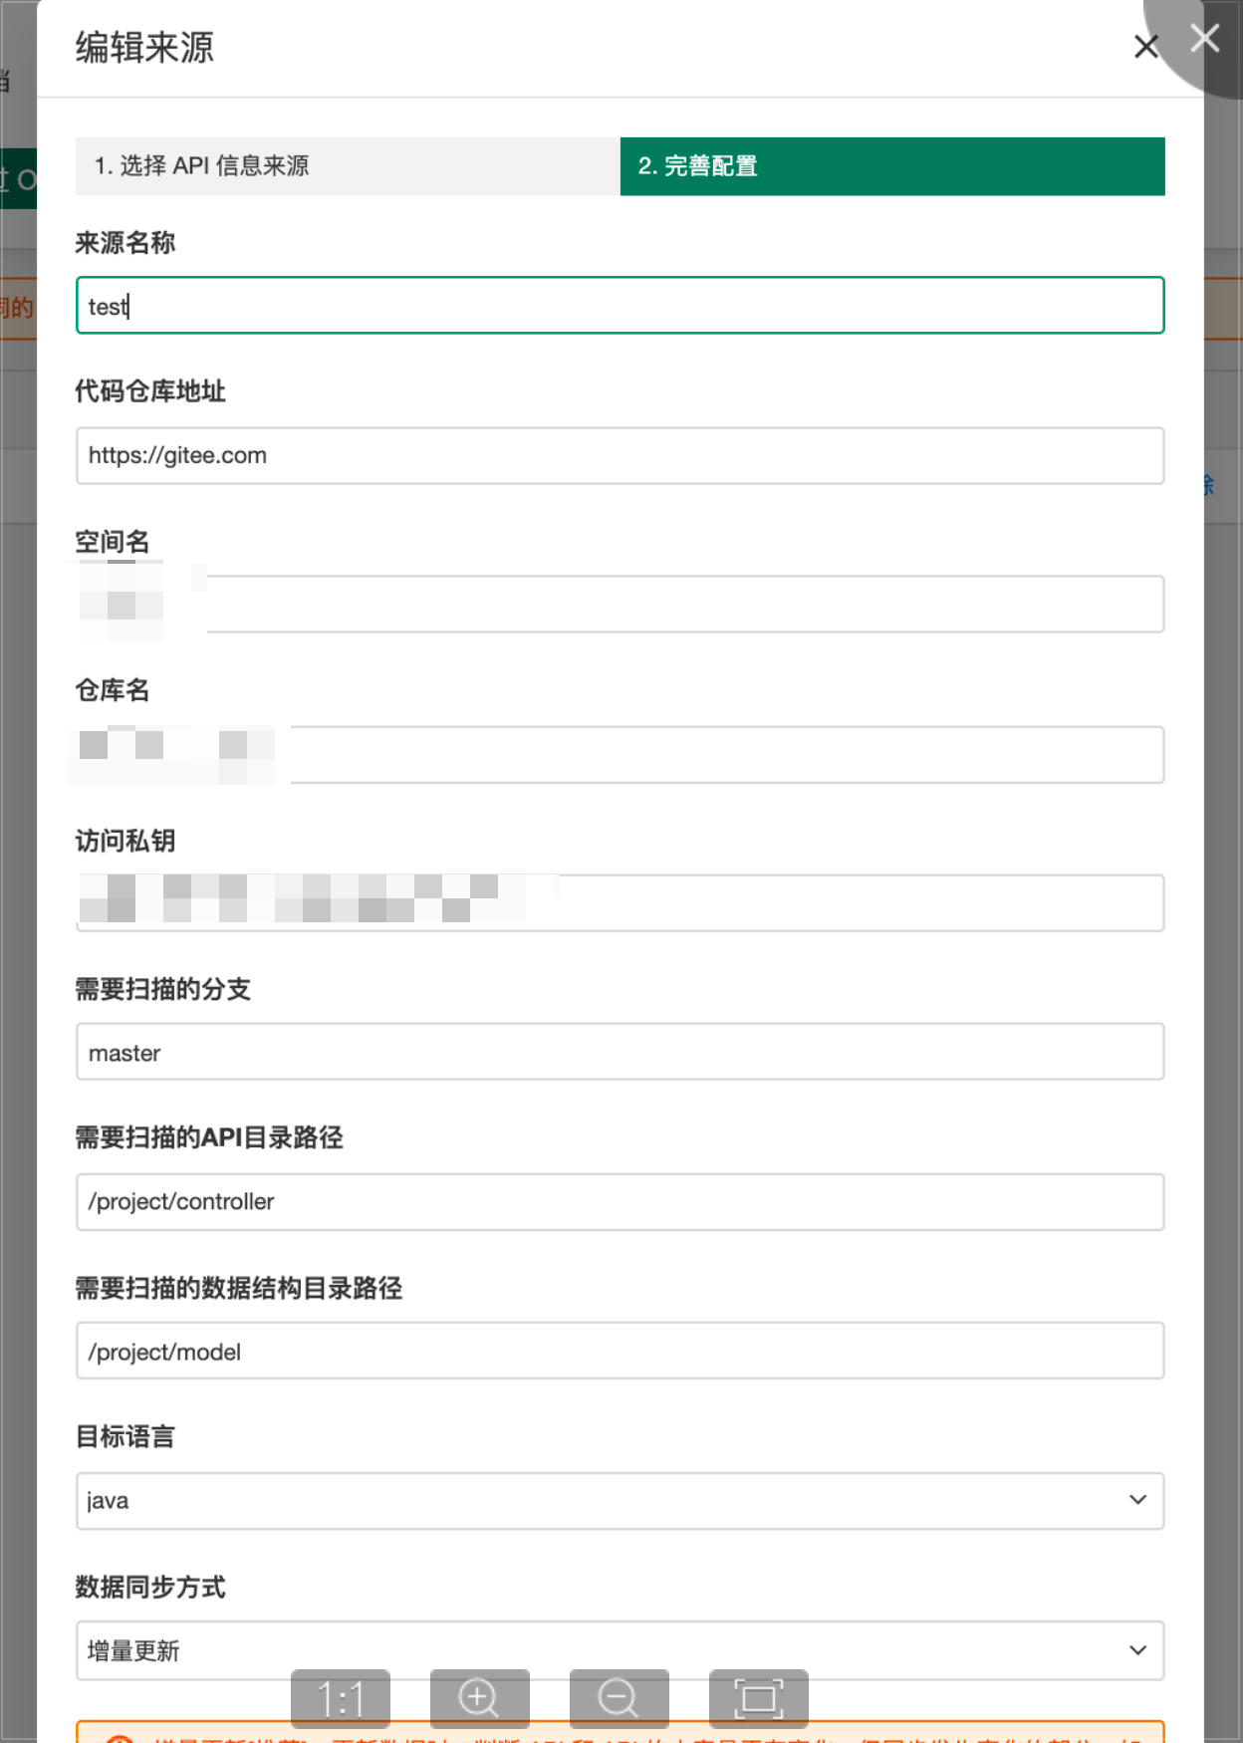Image resolution: width=1243 pixels, height=1743 pixels.
Task: Reset image zoom with the 1:1 button
Action: tap(341, 1698)
